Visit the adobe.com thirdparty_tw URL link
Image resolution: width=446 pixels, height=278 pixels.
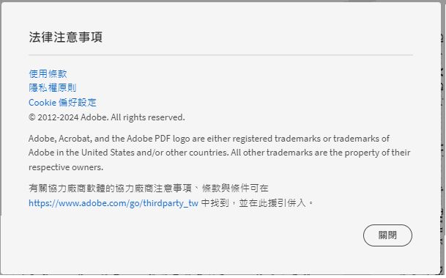(x=114, y=203)
